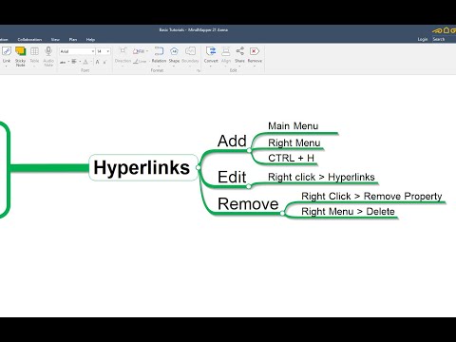Click the Shape tool icon
Screen dimensions: 456x342
pos(174,51)
